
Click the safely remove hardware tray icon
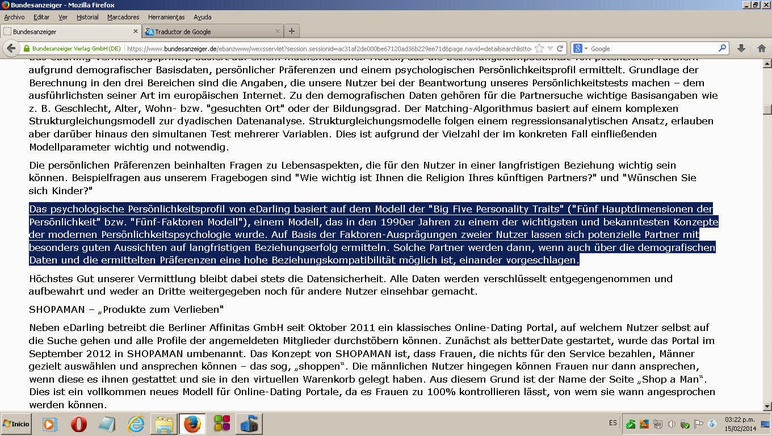click(685, 424)
